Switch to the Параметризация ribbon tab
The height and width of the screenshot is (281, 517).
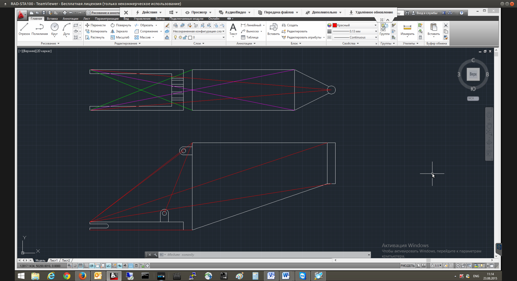point(107,19)
